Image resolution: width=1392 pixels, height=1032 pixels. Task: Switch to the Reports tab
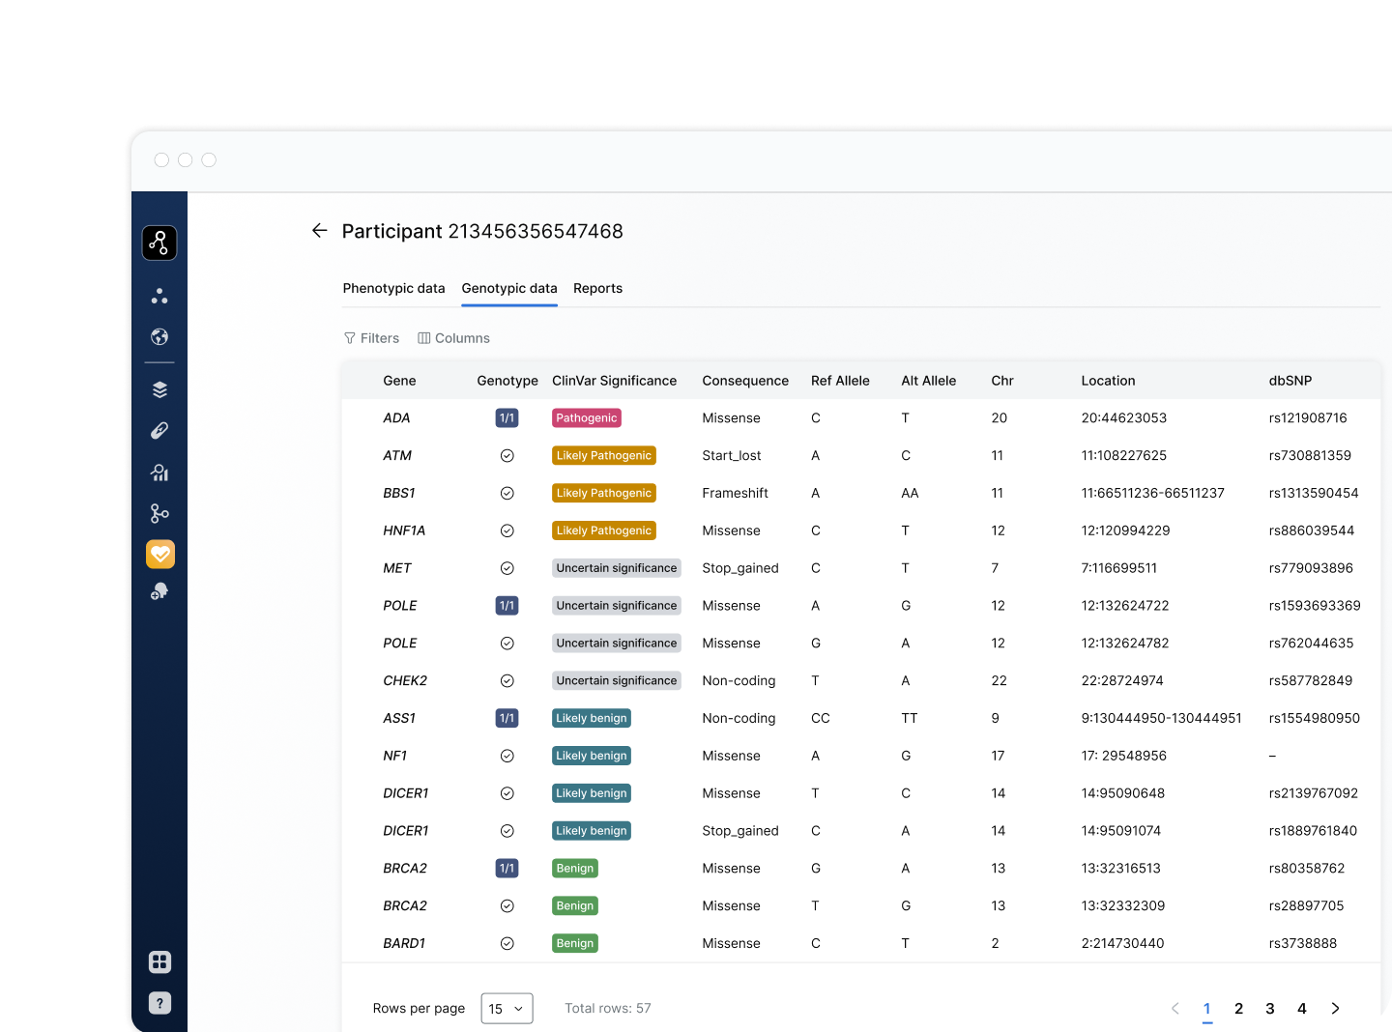597,288
